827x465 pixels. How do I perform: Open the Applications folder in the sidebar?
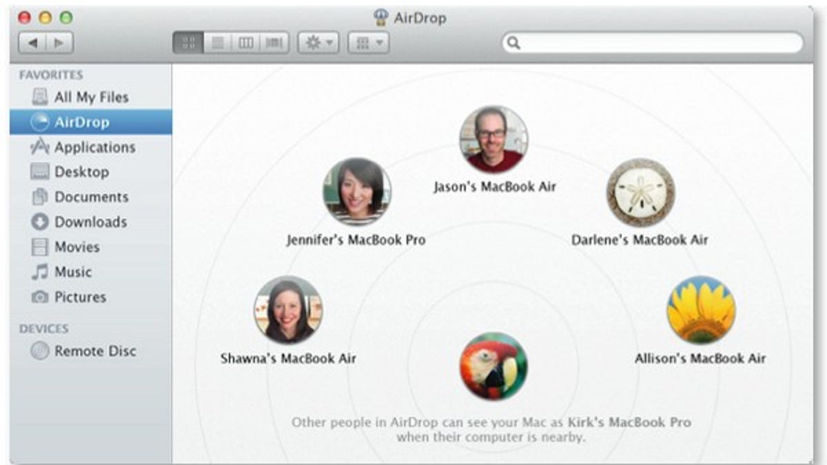point(92,147)
